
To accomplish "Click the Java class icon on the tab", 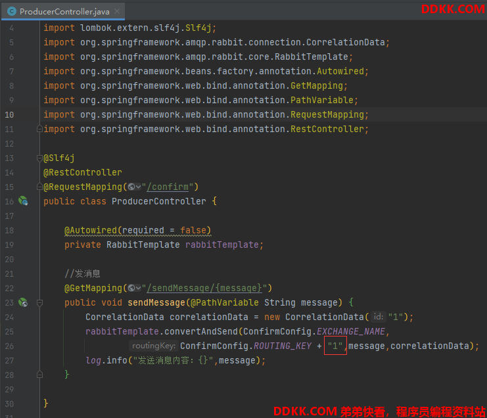I will (x=12, y=11).
